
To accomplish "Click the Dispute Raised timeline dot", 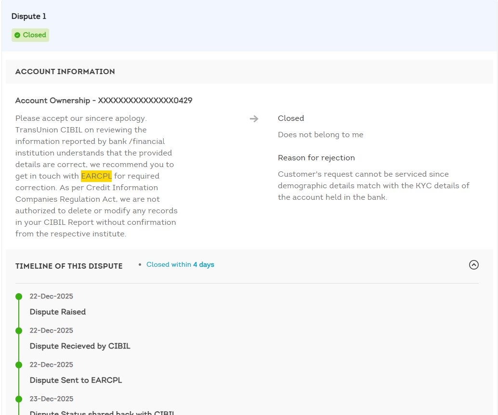I will (x=19, y=297).
